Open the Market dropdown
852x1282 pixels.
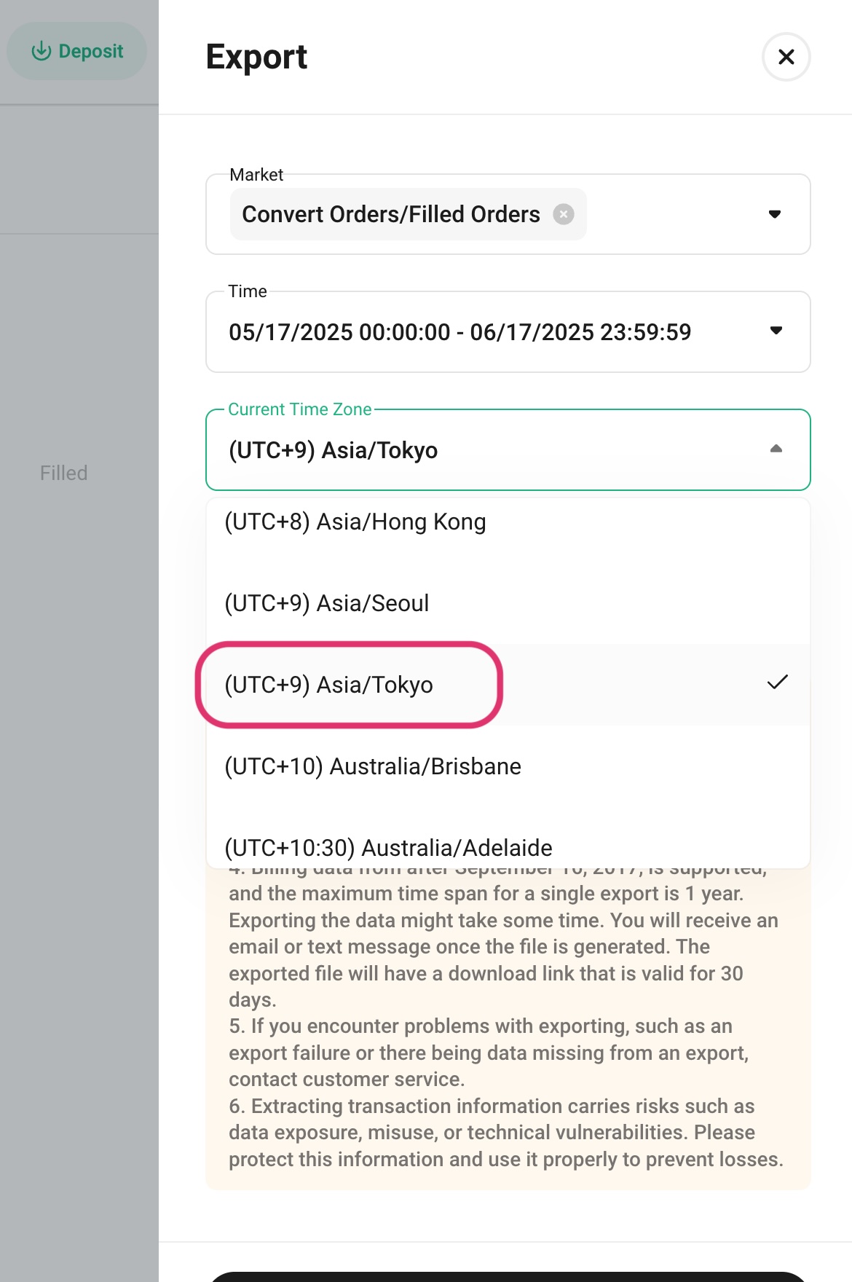[776, 213]
